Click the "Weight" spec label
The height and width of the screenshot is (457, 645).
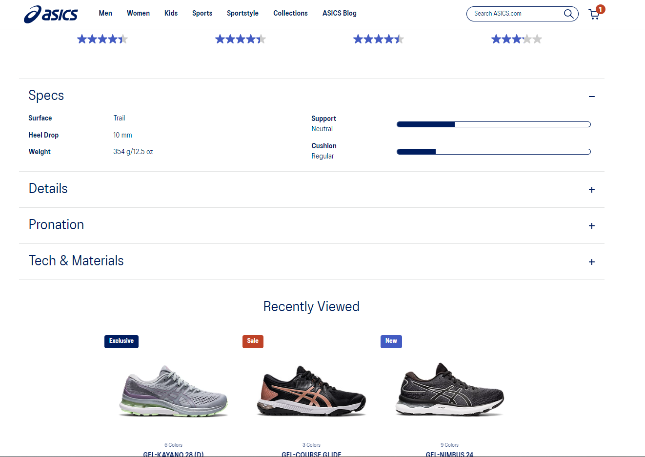(x=40, y=152)
